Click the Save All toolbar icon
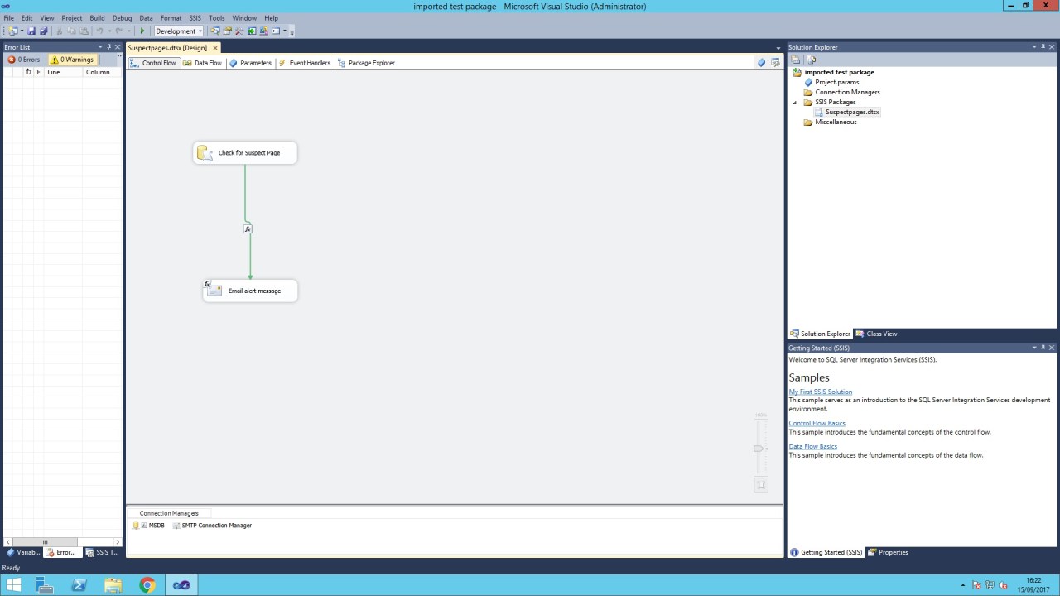Viewport: 1060px width, 596px height. coord(43,31)
